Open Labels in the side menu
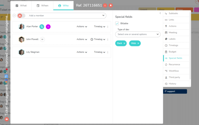The image size is (199, 125). pos(176,39)
